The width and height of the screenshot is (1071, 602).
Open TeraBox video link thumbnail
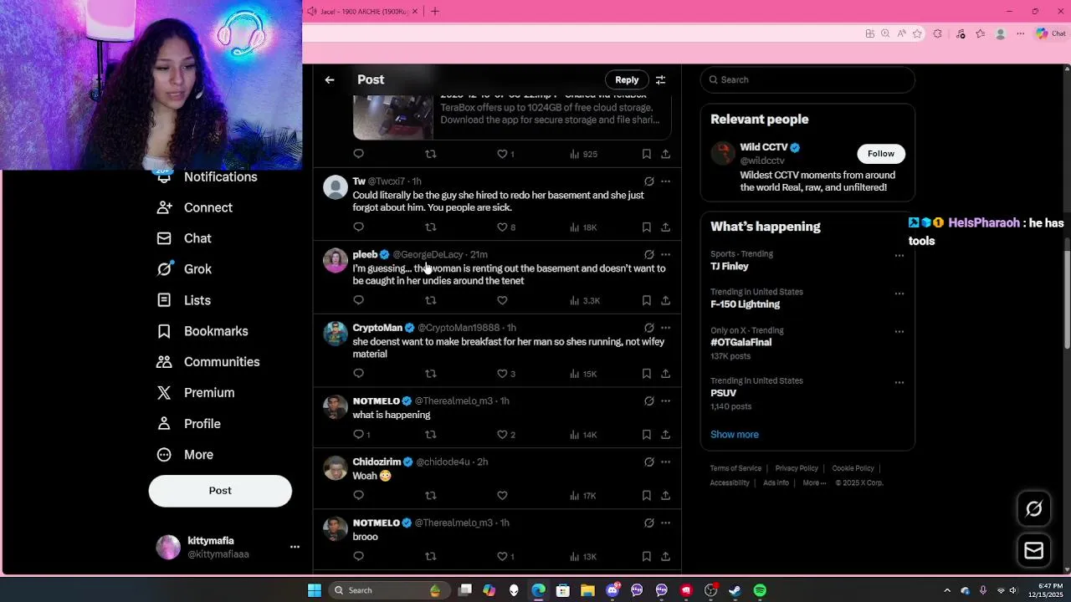tap(392, 117)
